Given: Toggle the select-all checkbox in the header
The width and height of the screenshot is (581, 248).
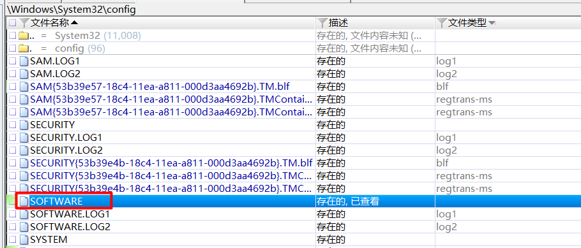Looking at the screenshot, I should 13,23.
